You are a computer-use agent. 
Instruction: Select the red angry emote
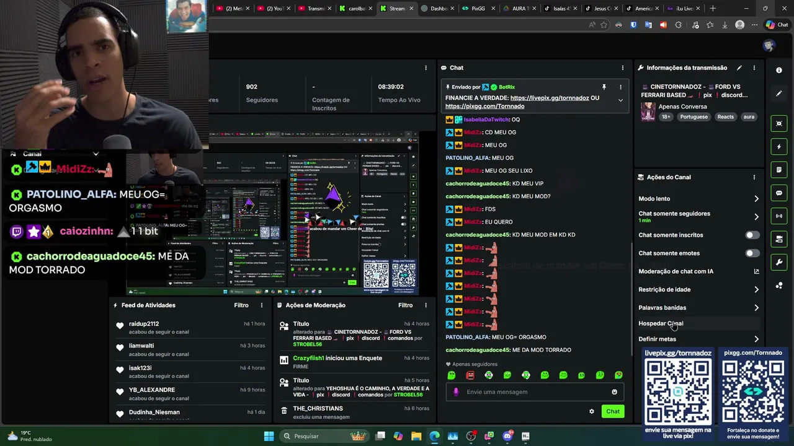(470, 375)
